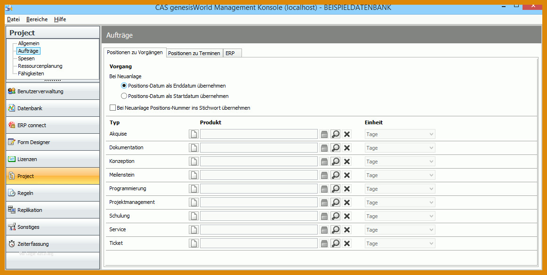
Task: Open the Einheit dropdown for Dokumentation
Action: (x=400, y=147)
